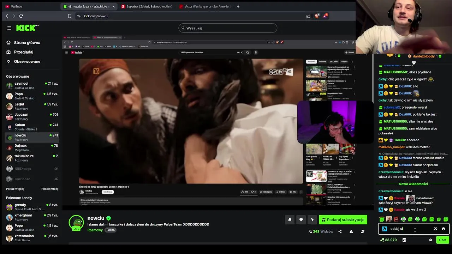The width and height of the screenshot is (452, 254).
Task: Open LeQut channel in followed list
Action: (32, 106)
